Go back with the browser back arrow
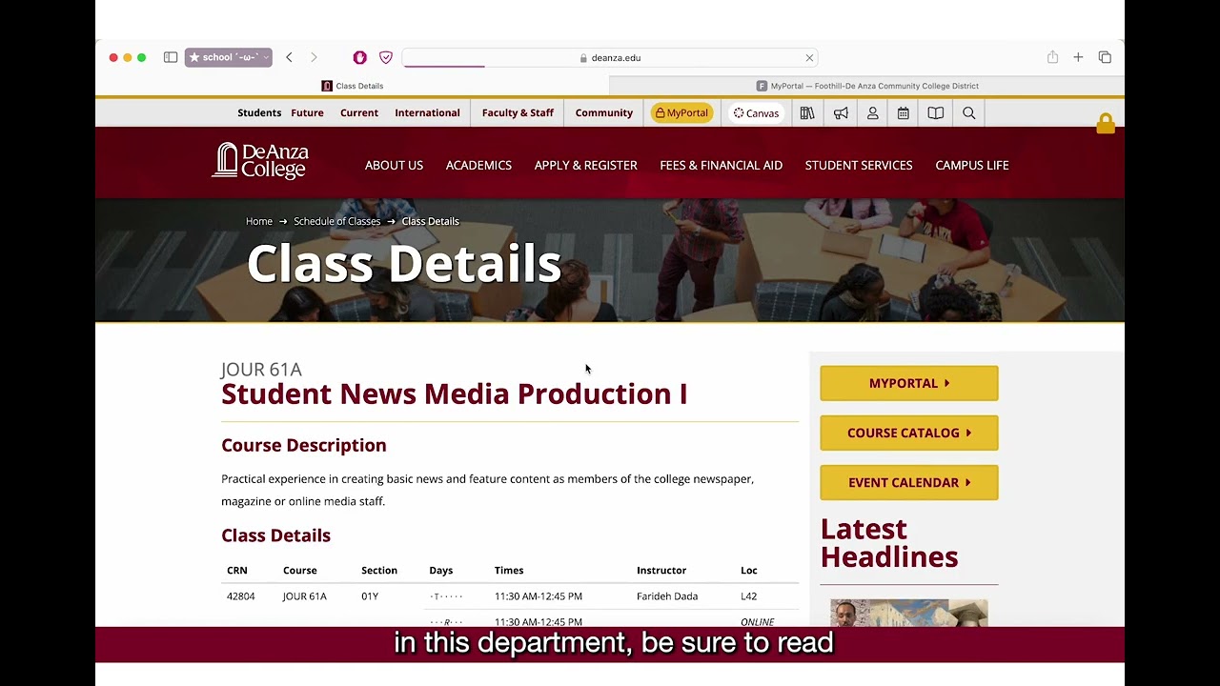 (x=290, y=57)
